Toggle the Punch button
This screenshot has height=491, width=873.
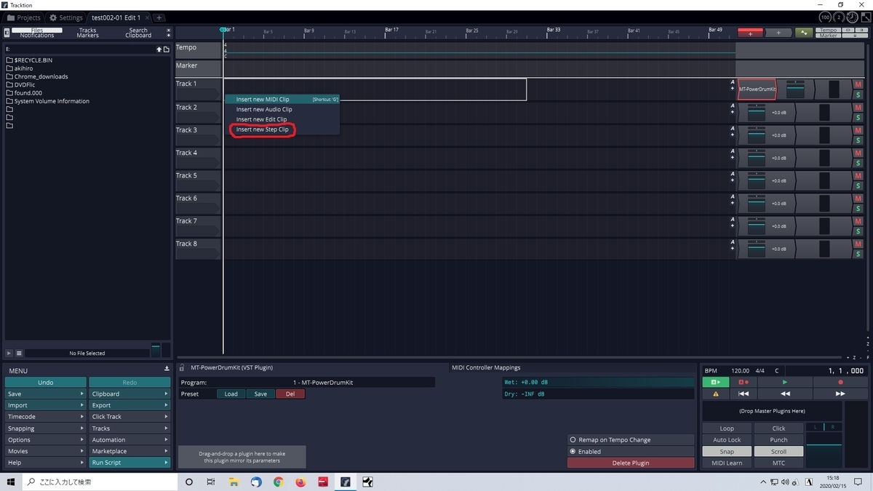[x=778, y=440]
